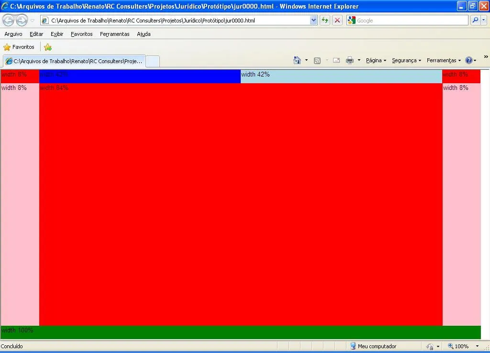Click the browser Back arrow button
490x353 pixels.
click(9, 20)
